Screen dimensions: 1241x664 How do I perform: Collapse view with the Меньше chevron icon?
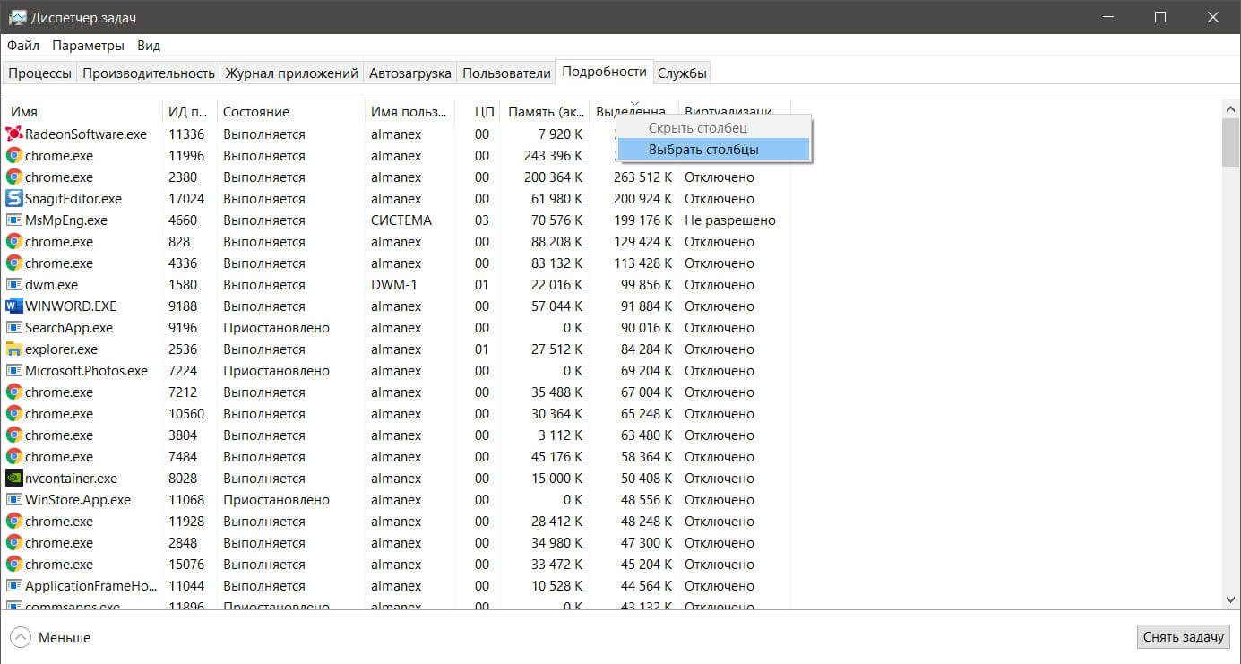(x=20, y=638)
